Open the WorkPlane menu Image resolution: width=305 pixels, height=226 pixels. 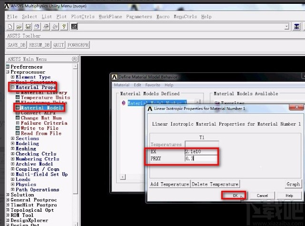tap(110, 17)
